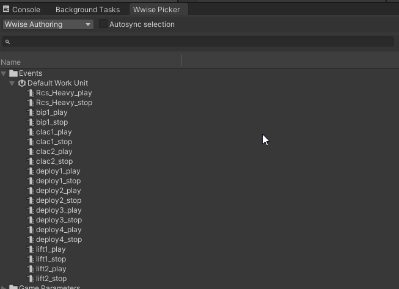Select the deploy1_stop event name
Screen dimensions: 399x289
[x=59, y=181]
